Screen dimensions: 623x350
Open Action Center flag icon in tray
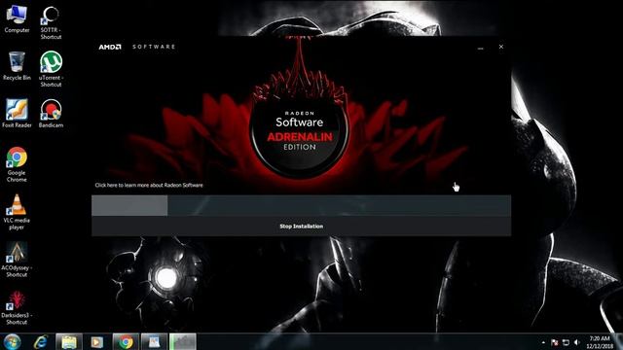(555, 342)
